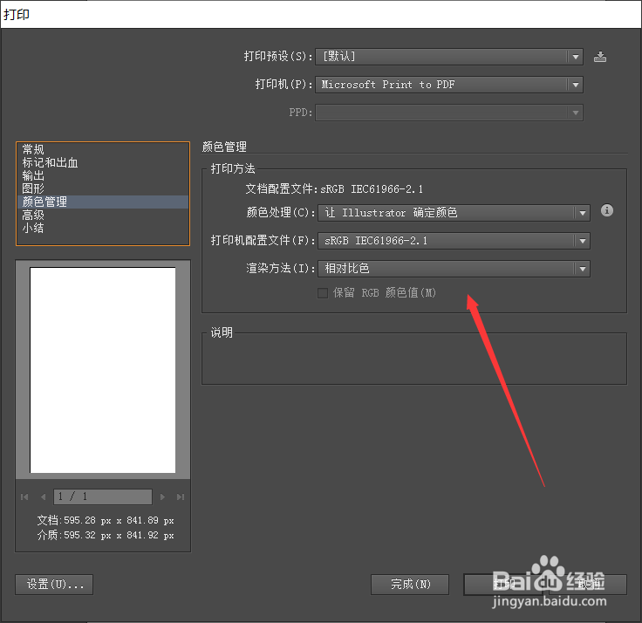Open the 颜色处理 dropdown
Viewport: 642px width, 623px height.
(x=454, y=213)
